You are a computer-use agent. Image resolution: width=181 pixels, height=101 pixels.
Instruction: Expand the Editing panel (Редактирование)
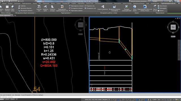(66, 13)
